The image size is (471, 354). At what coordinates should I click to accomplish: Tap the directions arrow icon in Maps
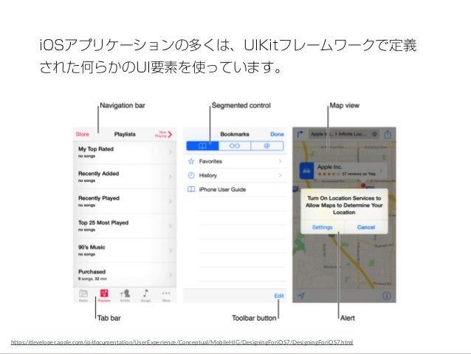[x=300, y=135]
